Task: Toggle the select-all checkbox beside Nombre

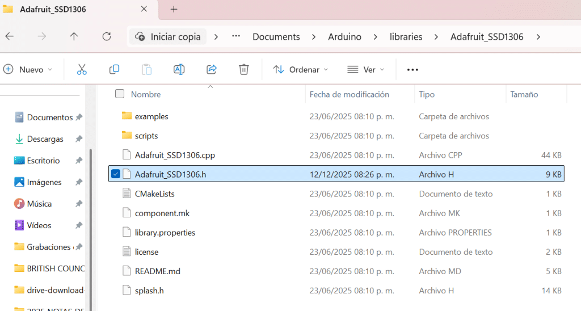Action: [120, 94]
